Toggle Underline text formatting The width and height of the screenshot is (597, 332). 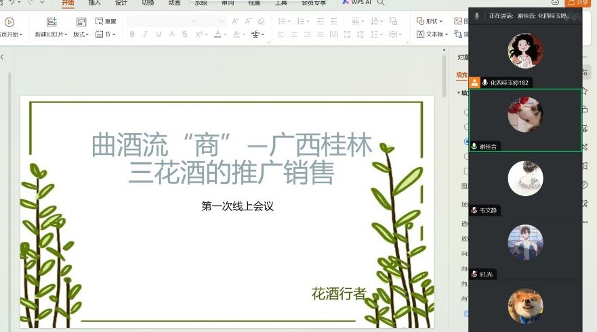(x=158, y=34)
